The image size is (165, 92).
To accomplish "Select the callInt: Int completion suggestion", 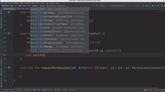I will 59,9.
